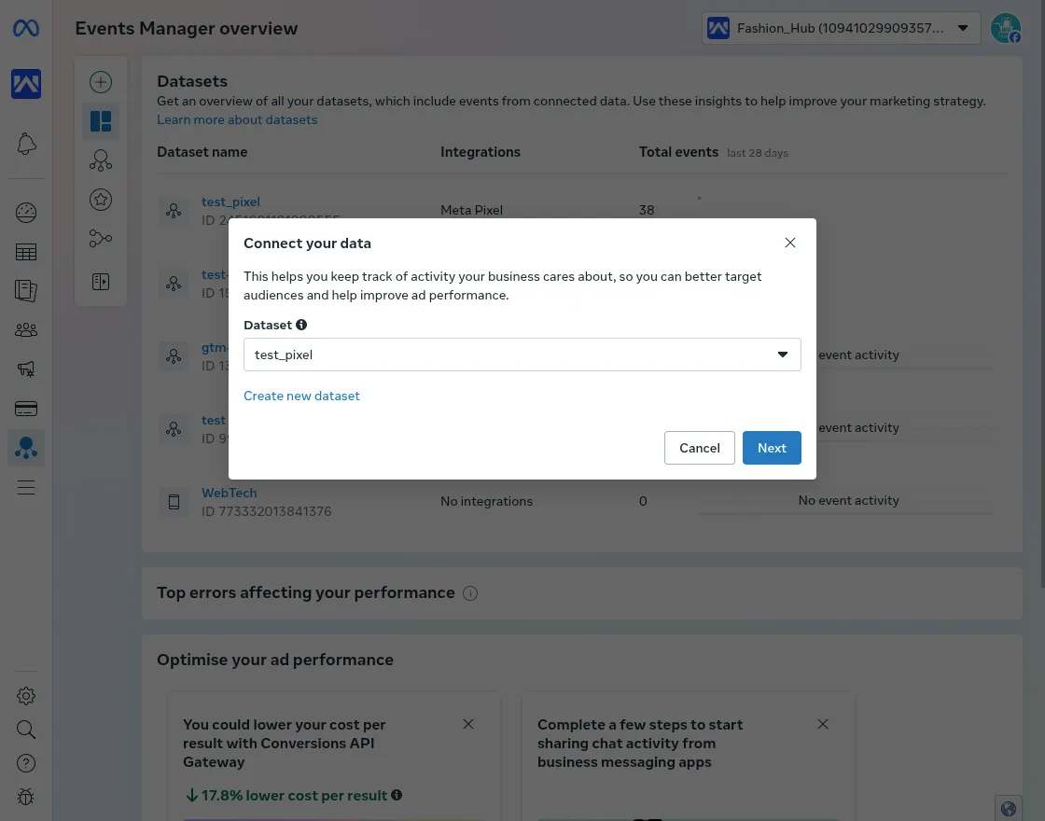
Task: Open Search magnifier icon in sidebar
Action: pos(26,730)
